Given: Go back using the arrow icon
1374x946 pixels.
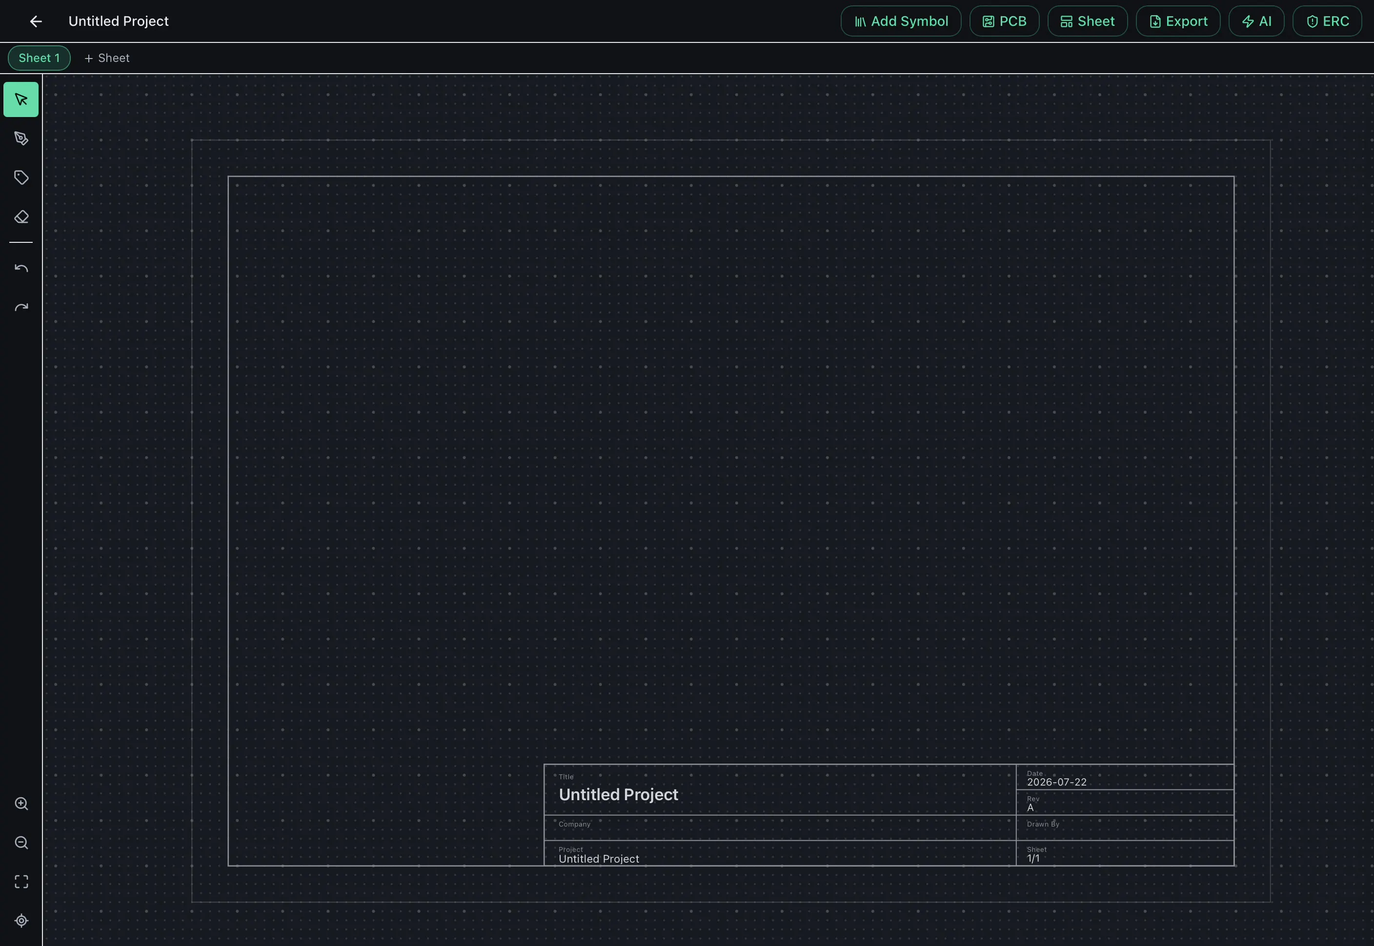Looking at the screenshot, I should point(36,21).
